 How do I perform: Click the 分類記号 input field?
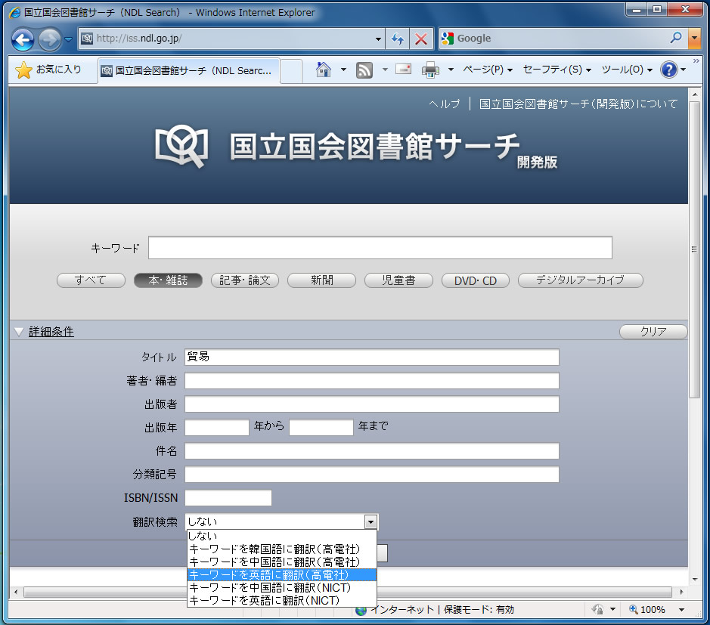coord(372,475)
